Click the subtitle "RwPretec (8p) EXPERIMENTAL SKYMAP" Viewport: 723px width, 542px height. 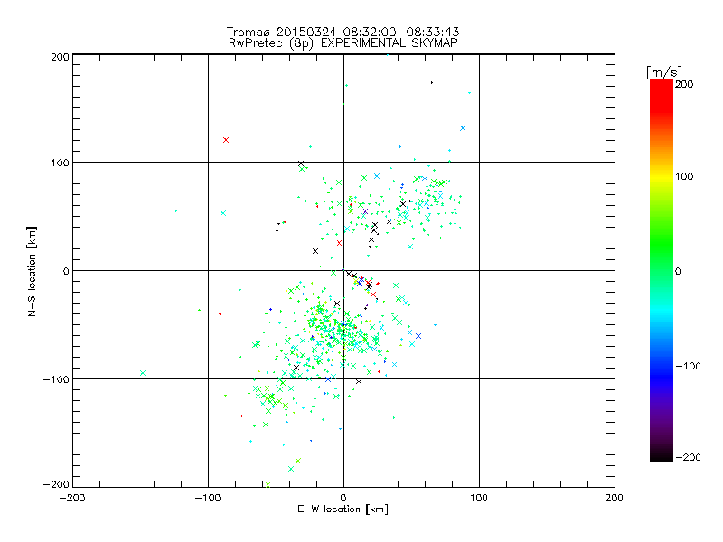(343, 43)
